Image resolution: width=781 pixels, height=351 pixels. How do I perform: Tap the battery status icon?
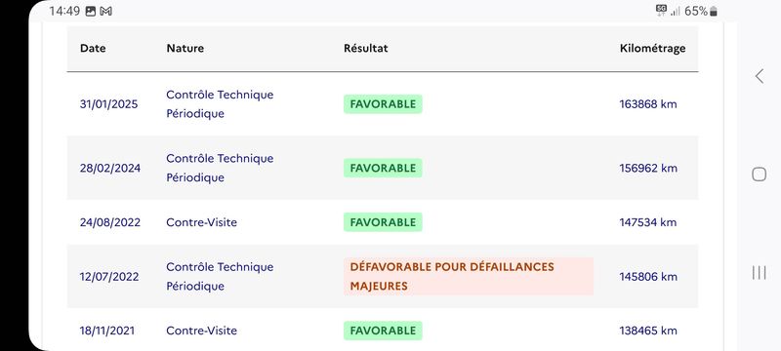click(714, 12)
